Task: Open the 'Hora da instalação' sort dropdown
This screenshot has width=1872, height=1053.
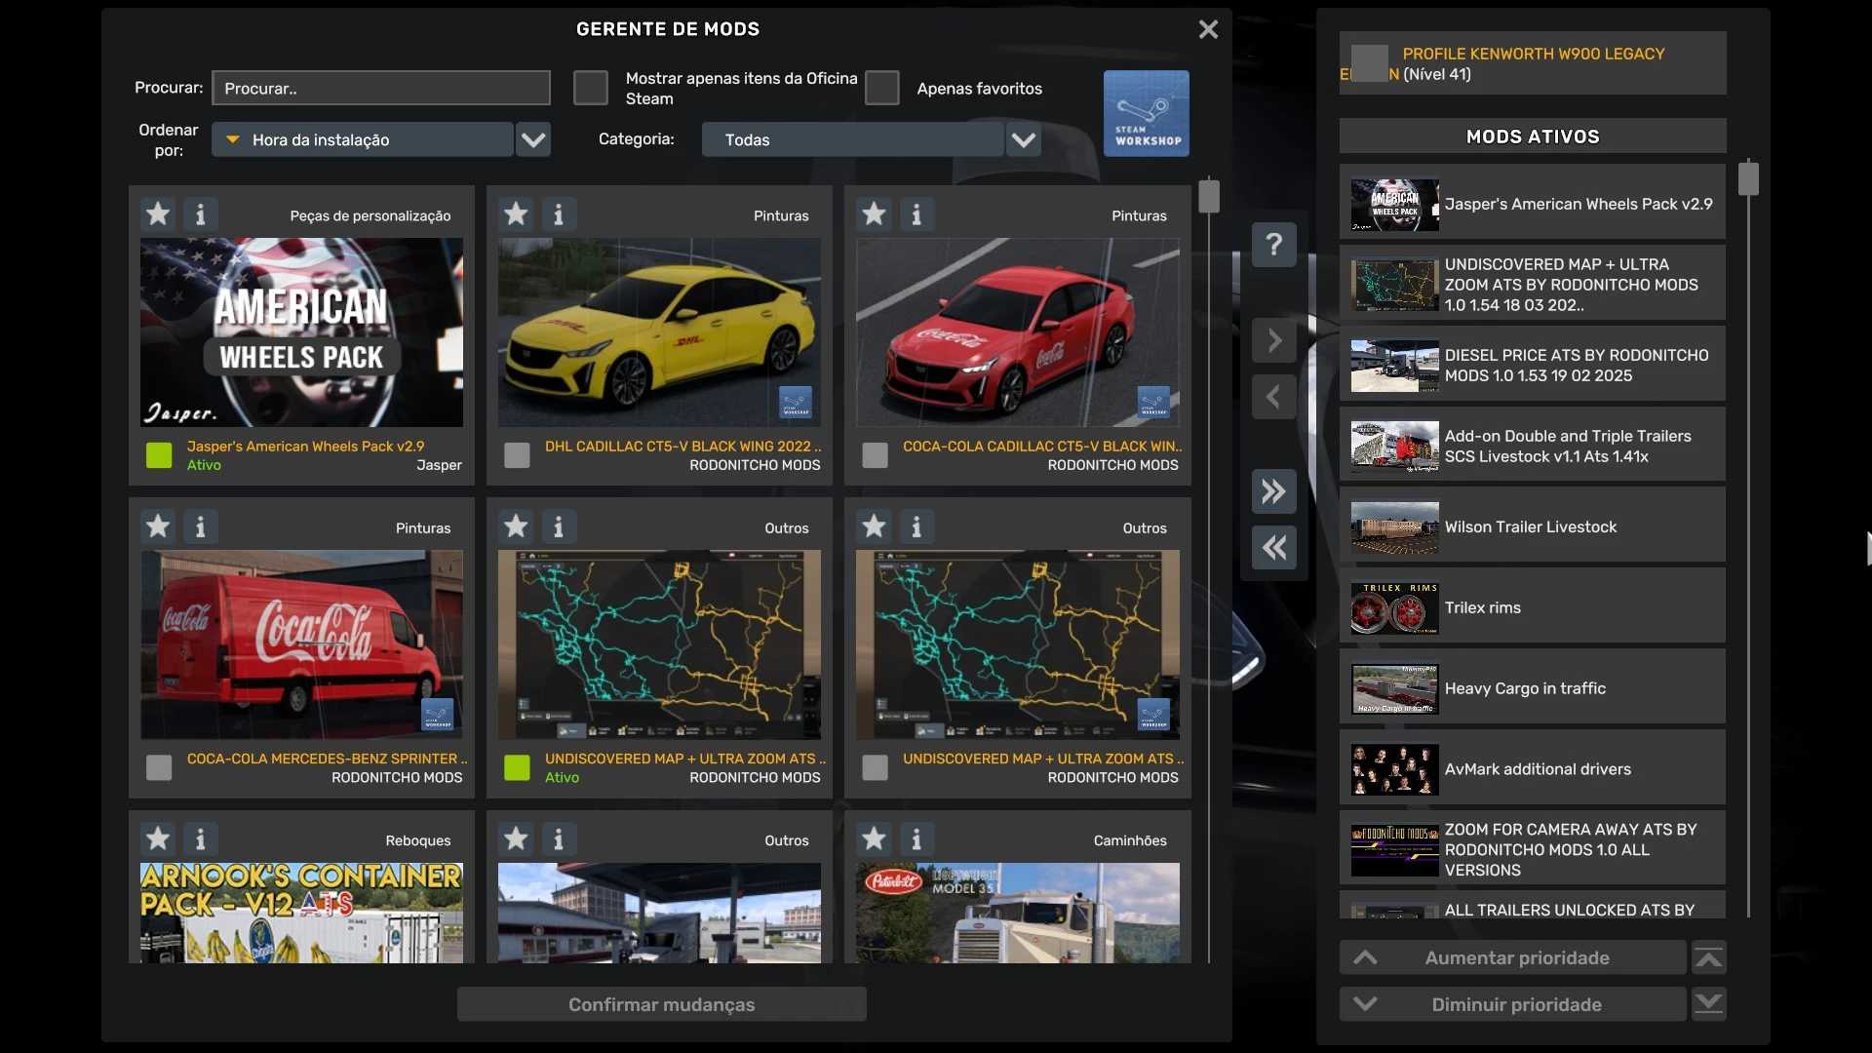Action: tap(363, 139)
